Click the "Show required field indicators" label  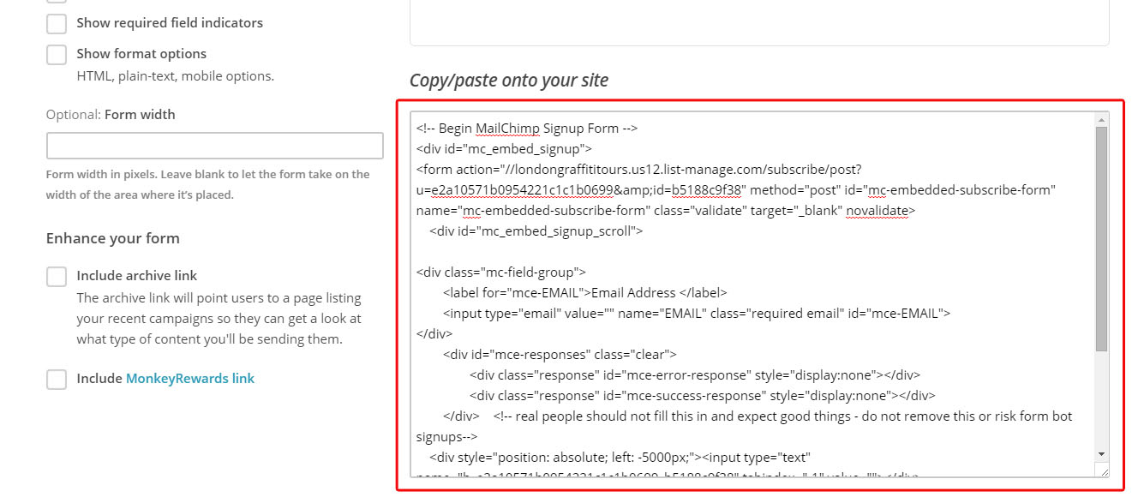[170, 22]
